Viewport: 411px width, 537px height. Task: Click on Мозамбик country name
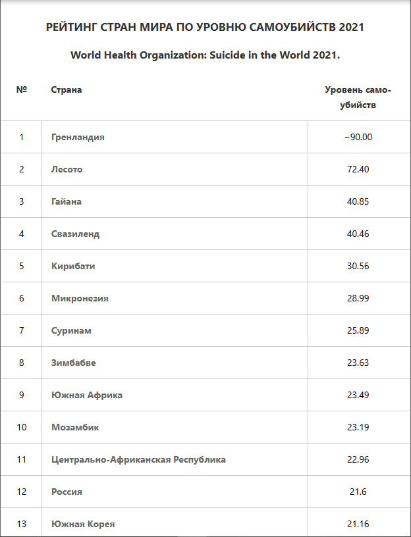point(75,427)
